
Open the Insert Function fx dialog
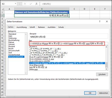pos(37,4)
